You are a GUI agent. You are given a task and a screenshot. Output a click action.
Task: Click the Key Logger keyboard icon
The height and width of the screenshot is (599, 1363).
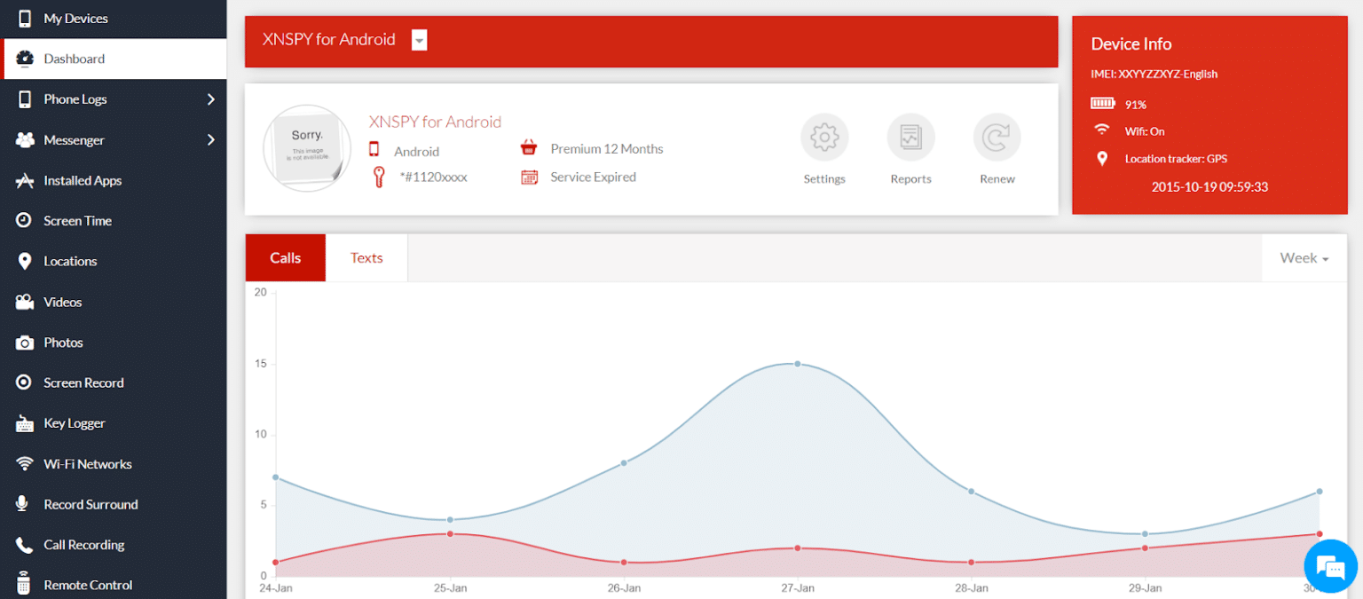[25, 423]
